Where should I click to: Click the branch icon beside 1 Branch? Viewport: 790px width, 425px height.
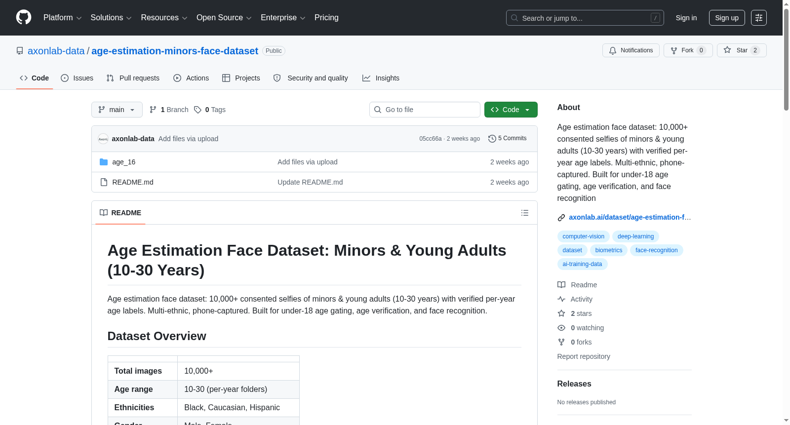pyautogui.click(x=153, y=110)
